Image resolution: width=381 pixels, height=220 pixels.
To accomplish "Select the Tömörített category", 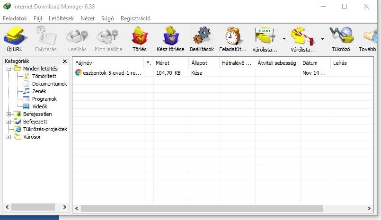I will [44, 76].
